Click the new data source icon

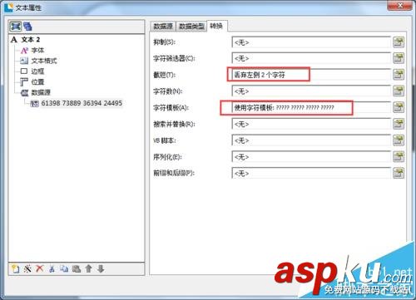point(16,268)
